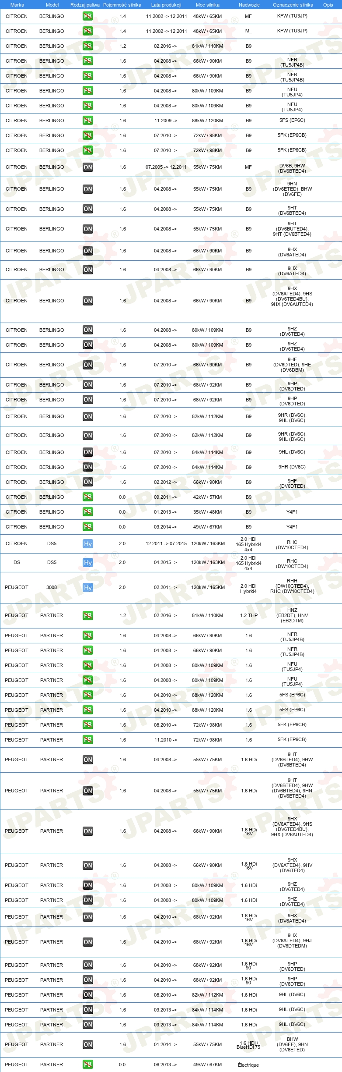This screenshot has height=1072, width=342.
Task: Click the 35kW / 48KM power cell
Action: pos(208,512)
